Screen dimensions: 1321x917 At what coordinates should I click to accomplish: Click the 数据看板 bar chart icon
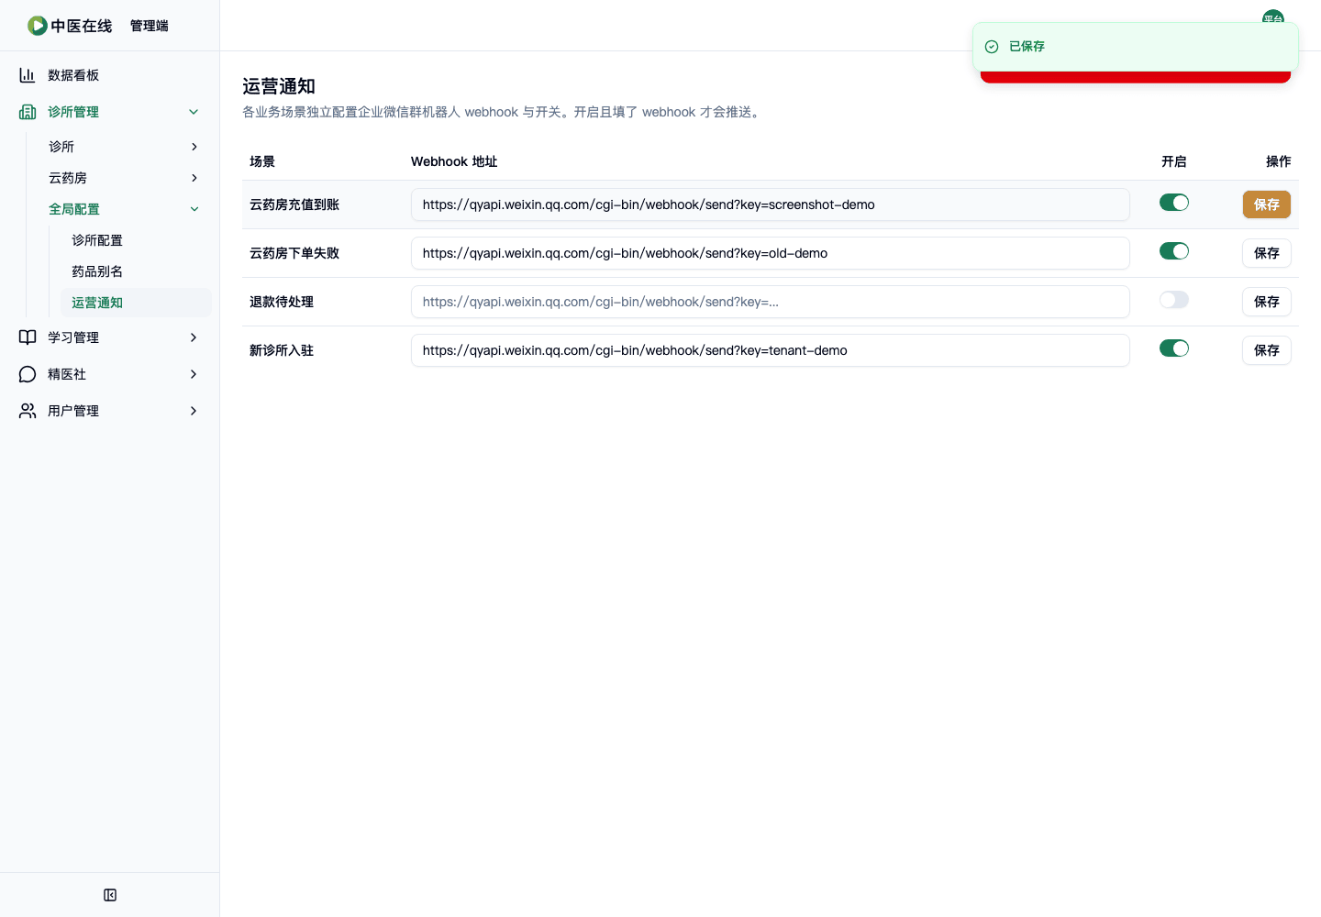tap(28, 75)
